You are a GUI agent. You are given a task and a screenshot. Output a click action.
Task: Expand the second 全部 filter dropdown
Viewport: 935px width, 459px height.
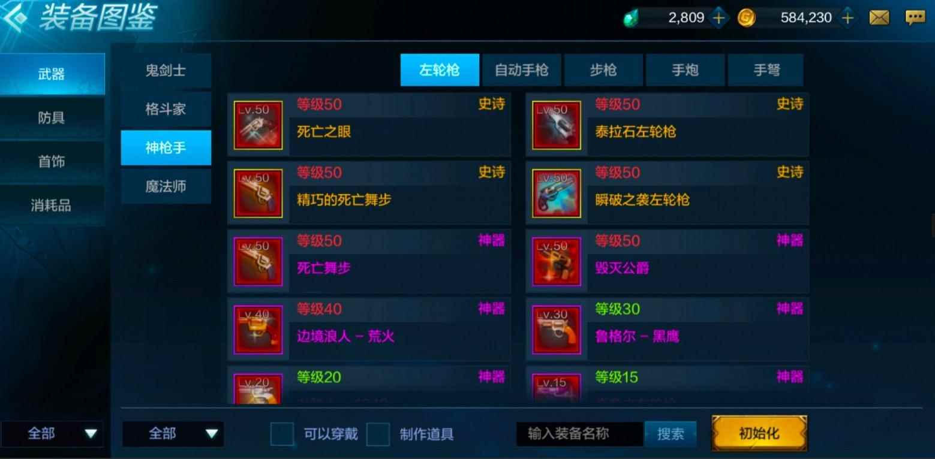tap(173, 434)
